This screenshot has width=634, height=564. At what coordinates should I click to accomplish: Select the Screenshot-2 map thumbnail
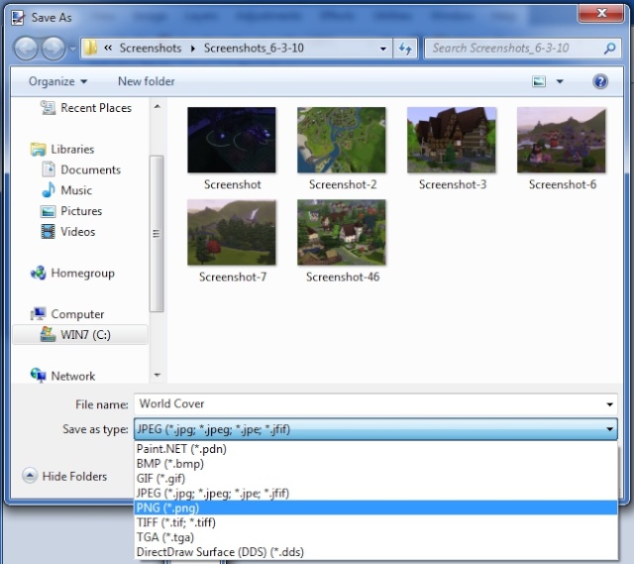click(342, 140)
